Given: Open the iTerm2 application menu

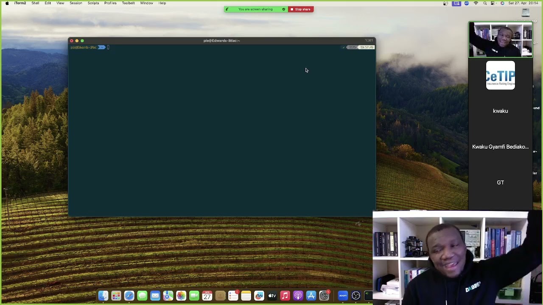Looking at the screenshot, I should click(x=20, y=3).
